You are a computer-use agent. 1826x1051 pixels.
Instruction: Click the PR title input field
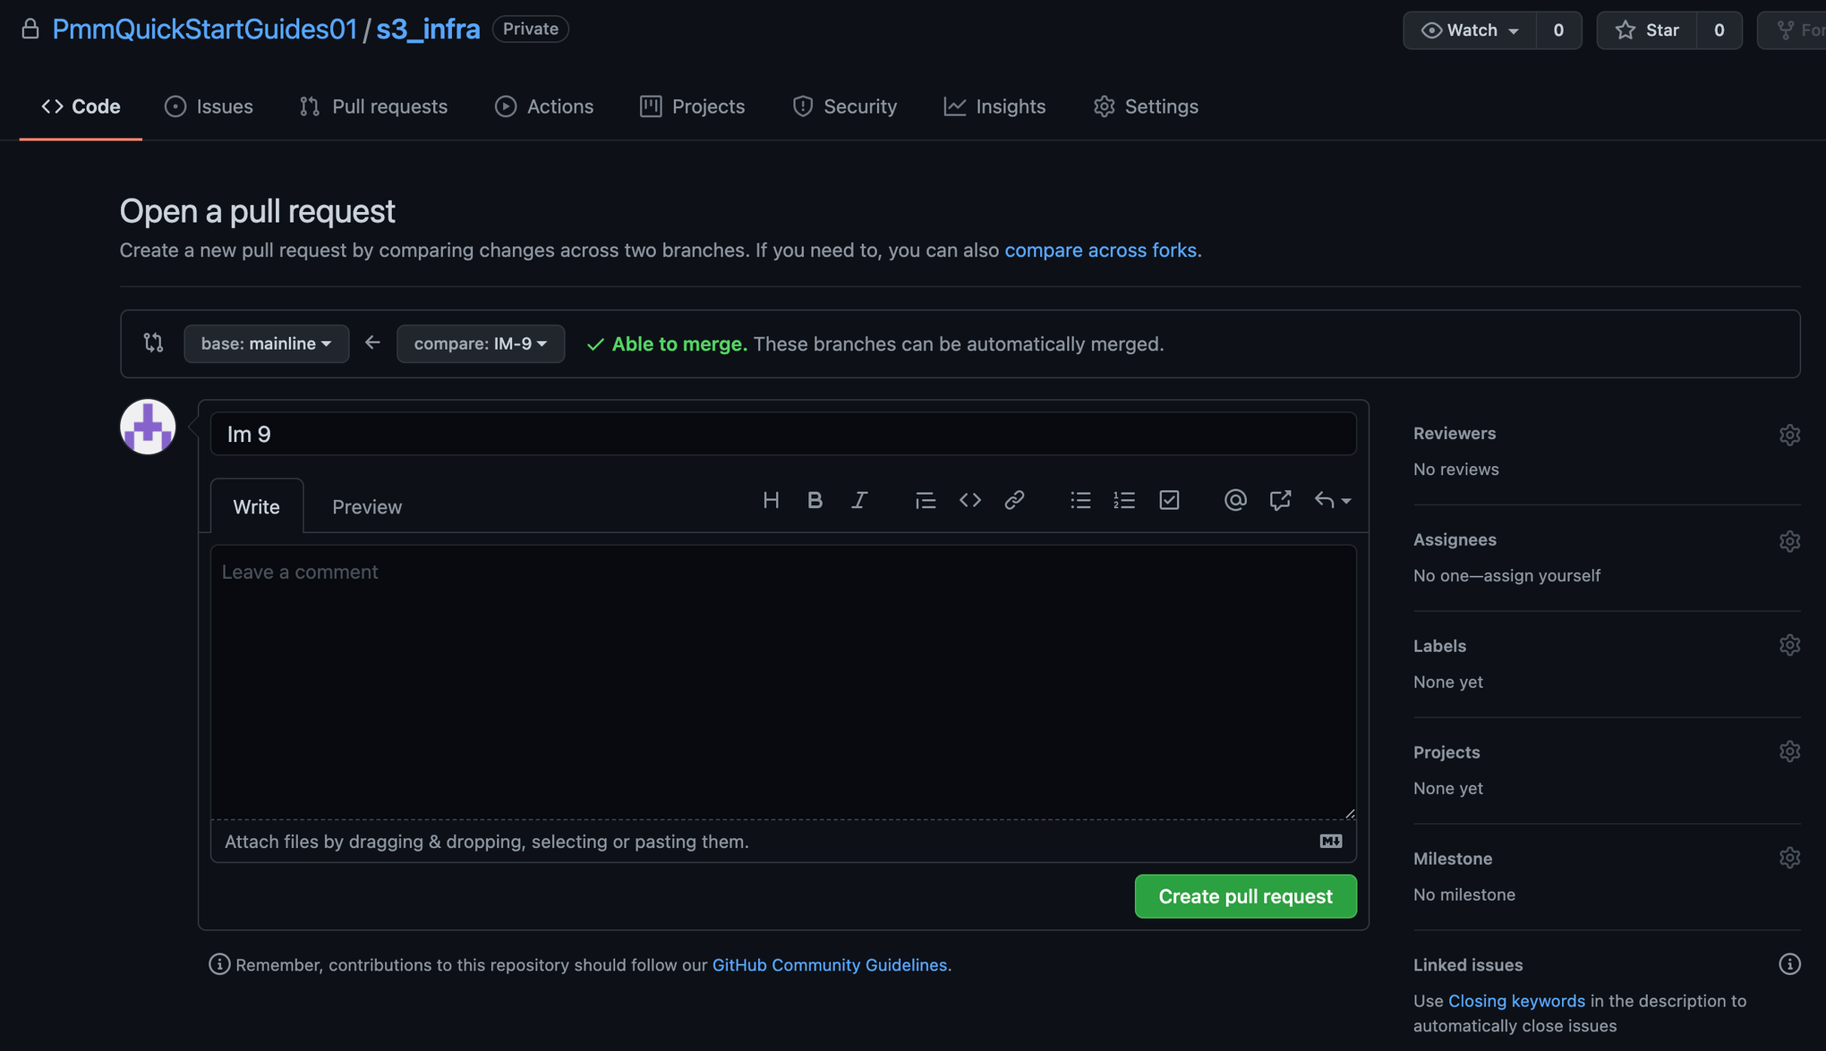pos(782,434)
